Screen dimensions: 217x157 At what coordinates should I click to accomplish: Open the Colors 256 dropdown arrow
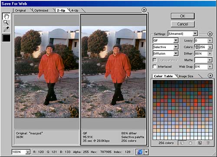(x=210, y=47)
